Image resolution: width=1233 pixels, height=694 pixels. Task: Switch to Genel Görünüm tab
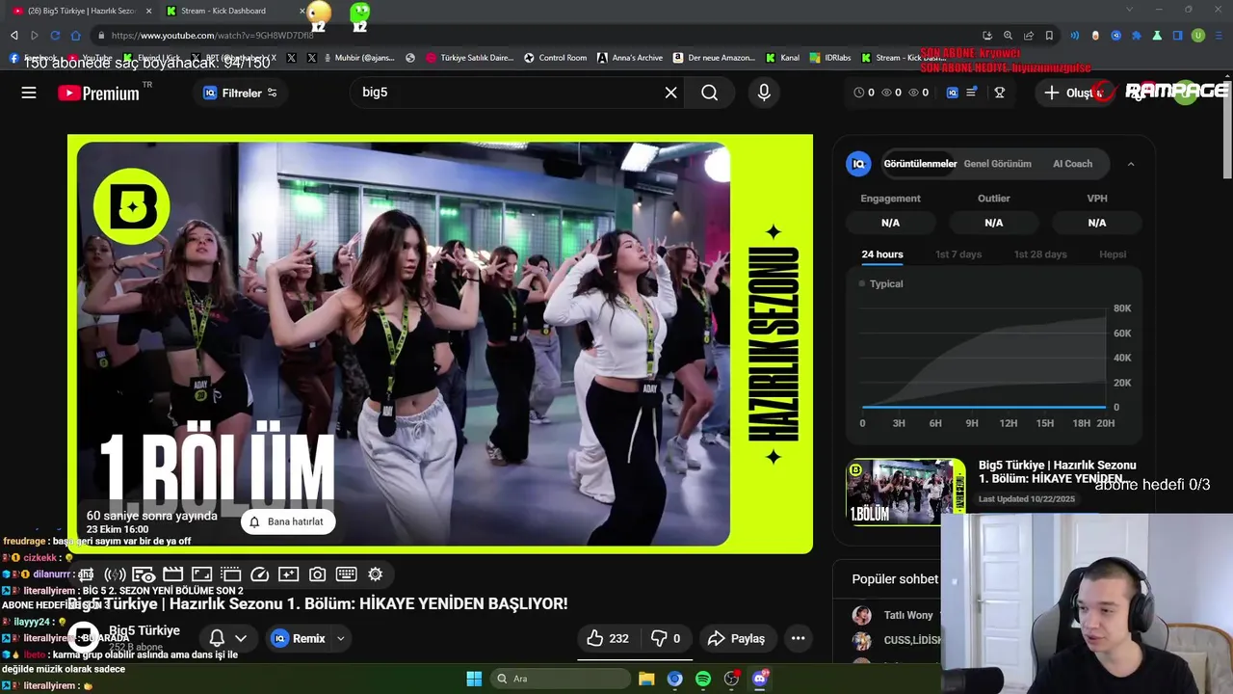pos(997,164)
